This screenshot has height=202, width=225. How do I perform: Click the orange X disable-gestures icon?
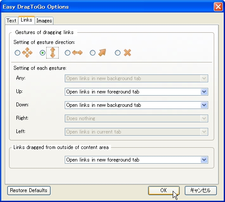[x=127, y=53]
